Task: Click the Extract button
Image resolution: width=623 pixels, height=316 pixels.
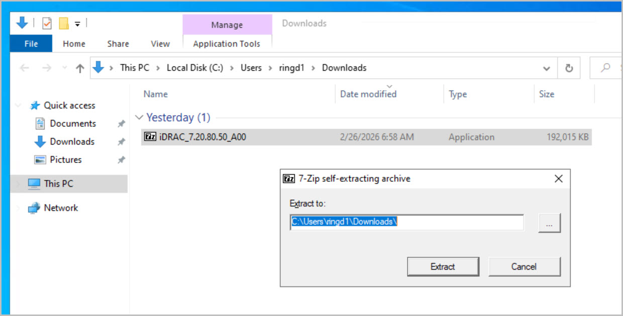Action: 443,267
